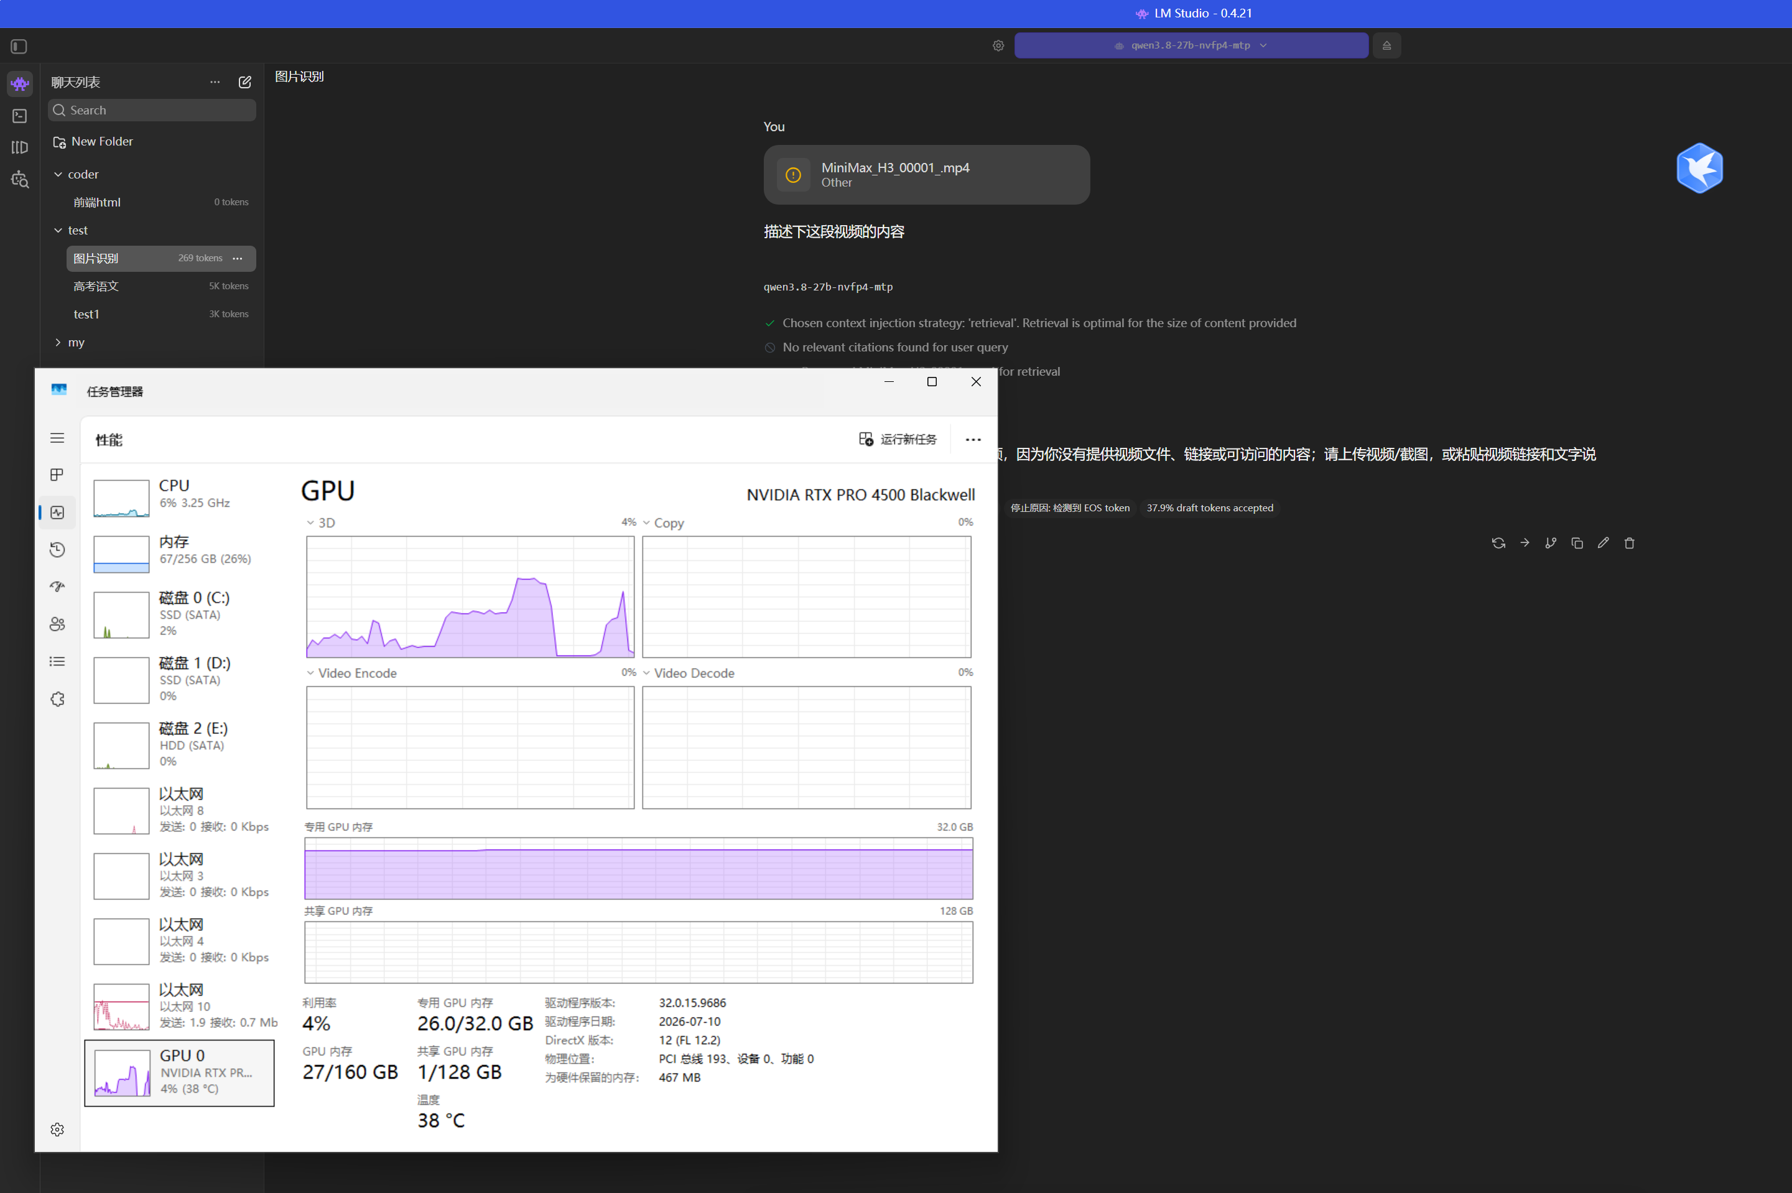This screenshot has height=1193, width=1792.
Task: Eject the loaded model
Action: [x=1386, y=45]
